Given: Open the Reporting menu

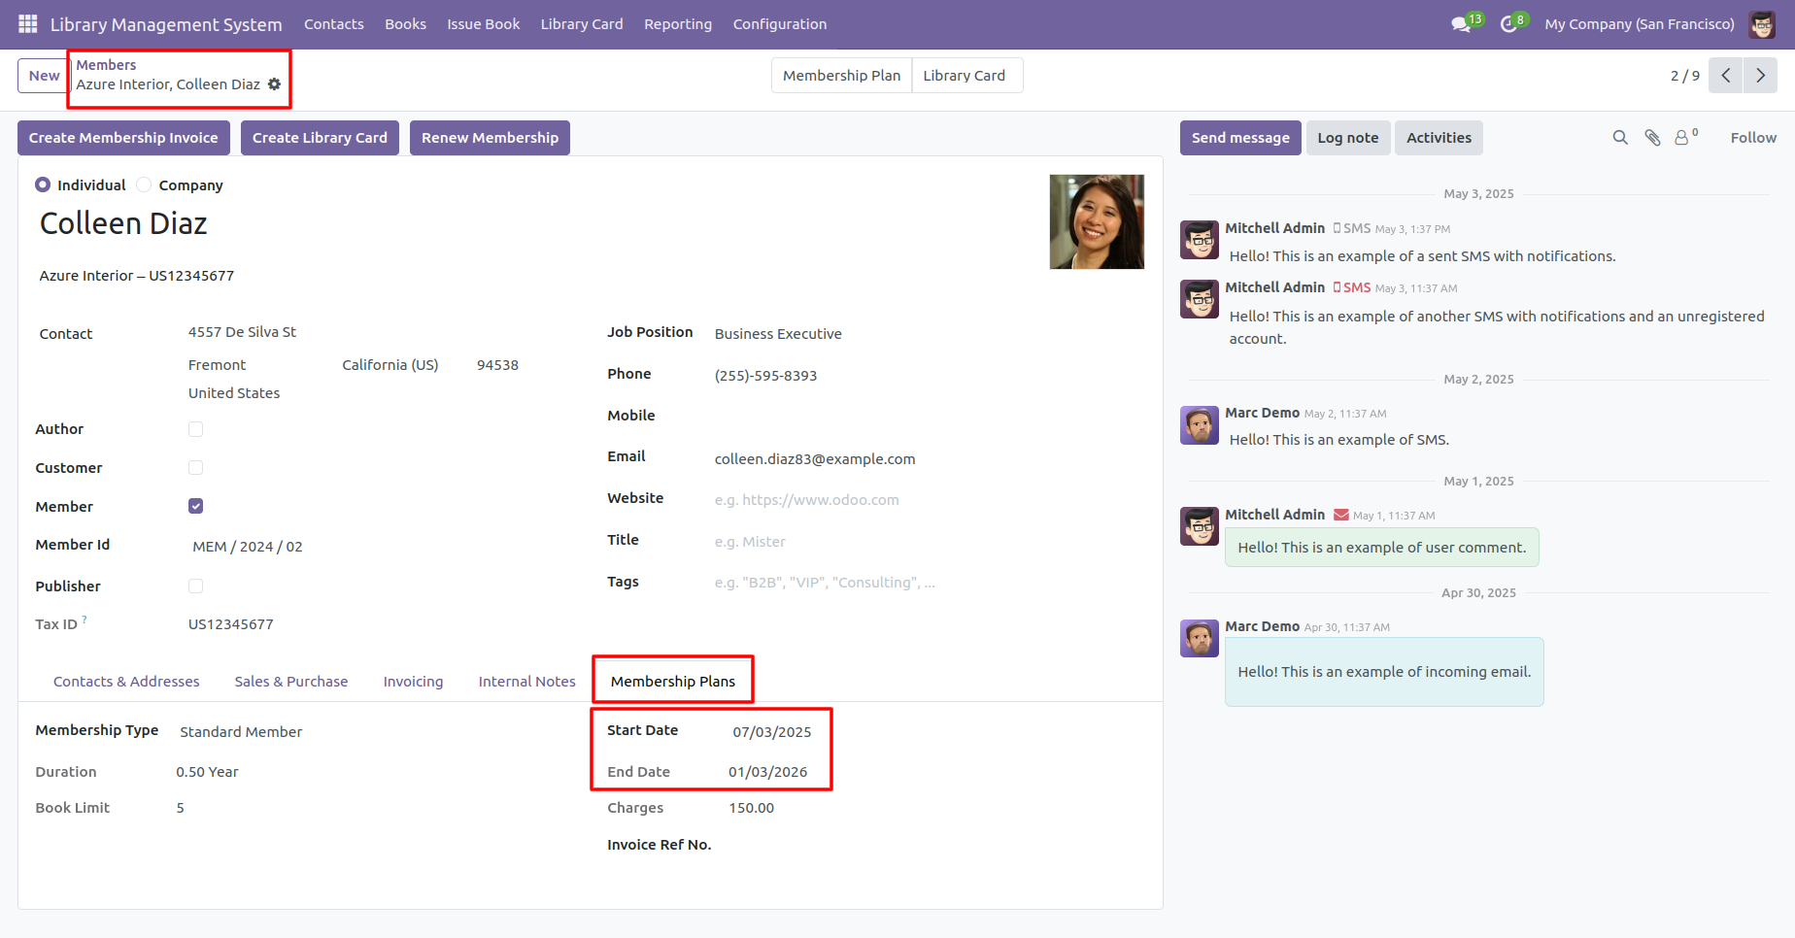Looking at the screenshot, I should 678,24.
